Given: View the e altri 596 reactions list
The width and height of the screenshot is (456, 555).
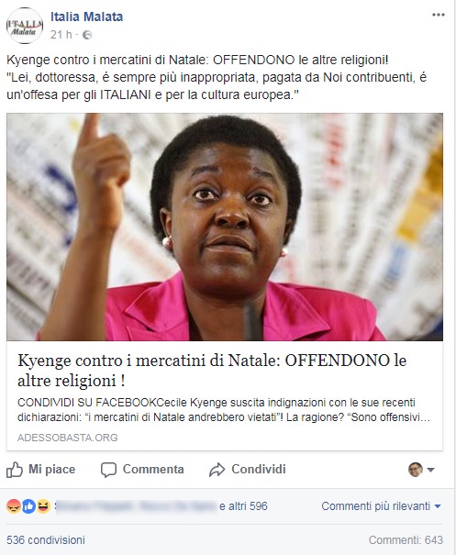Looking at the screenshot, I should (243, 506).
